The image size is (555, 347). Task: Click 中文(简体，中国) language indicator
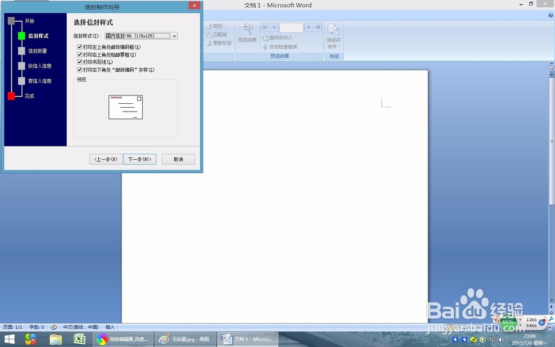coord(80,327)
